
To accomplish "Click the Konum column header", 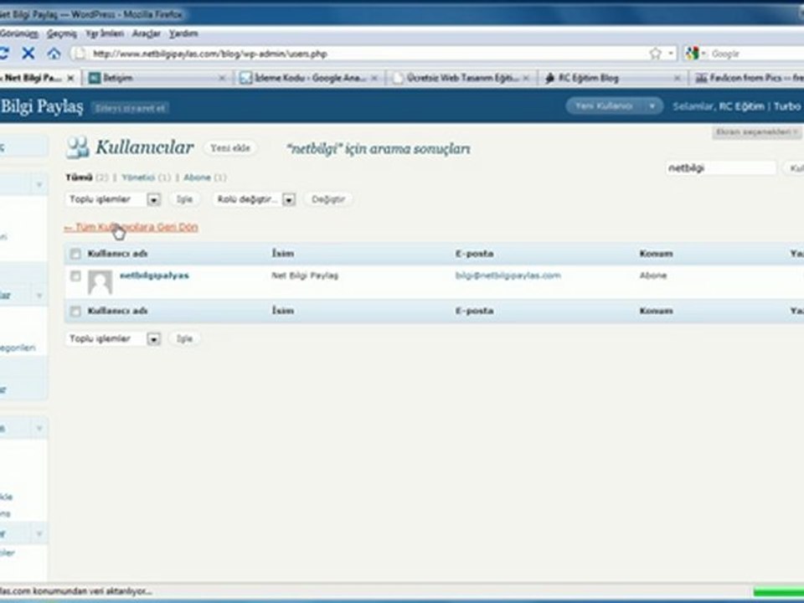I will pyautogui.click(x=656, y=254).
